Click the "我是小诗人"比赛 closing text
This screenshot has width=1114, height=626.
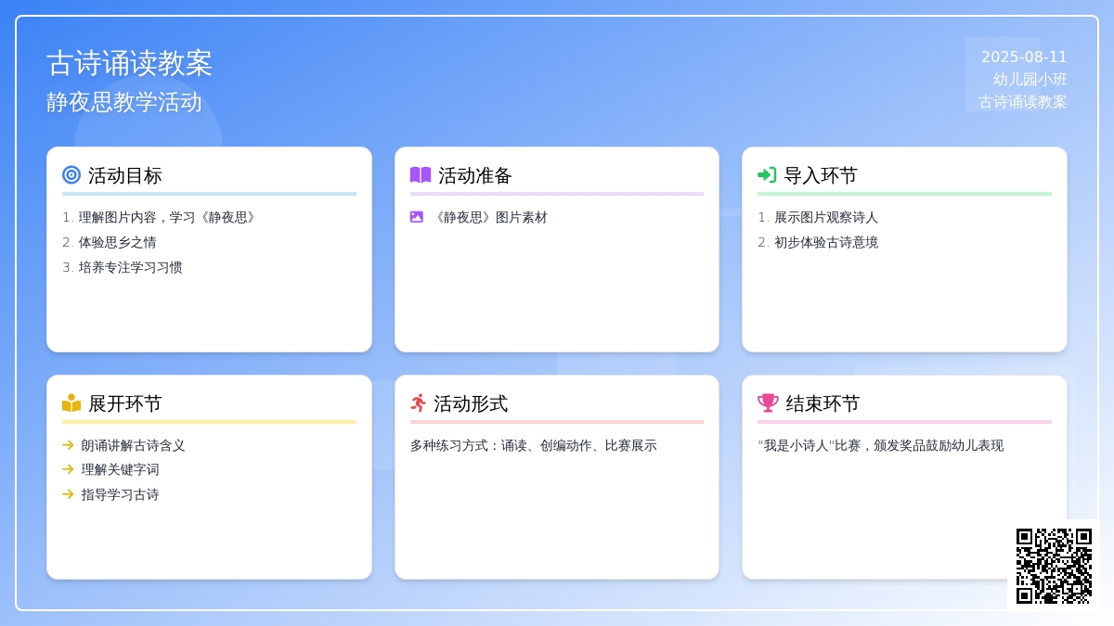click(x=881, y=445)
